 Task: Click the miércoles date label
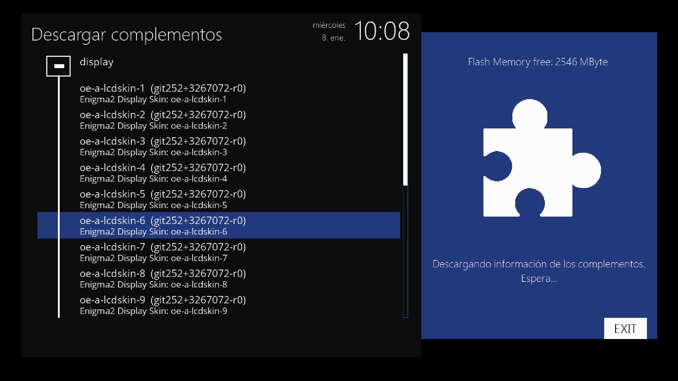[329, 25]
